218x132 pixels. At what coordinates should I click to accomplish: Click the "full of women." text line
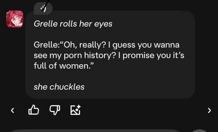point(64,66)
